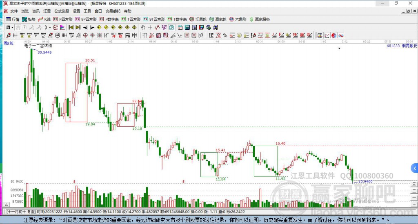Screen dimensions: 418x224
Task: Click the percent % tool icon
Action: click(x=225, y=35)
